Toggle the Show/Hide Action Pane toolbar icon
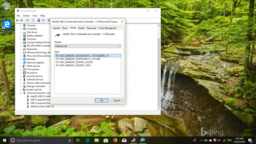256x144 pixels. (43, 20)
